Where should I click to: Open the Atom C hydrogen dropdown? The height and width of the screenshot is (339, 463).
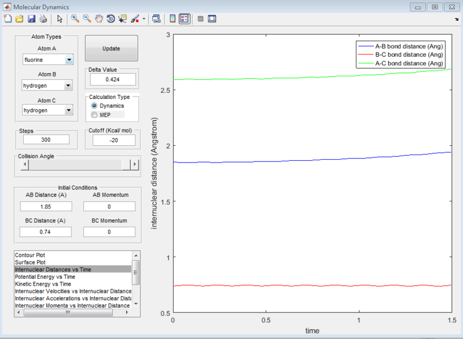[x=69, y=110]
